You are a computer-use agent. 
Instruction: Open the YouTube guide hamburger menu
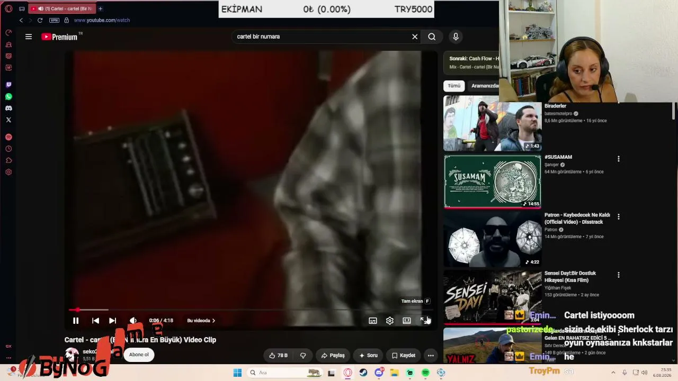(29, 37)
